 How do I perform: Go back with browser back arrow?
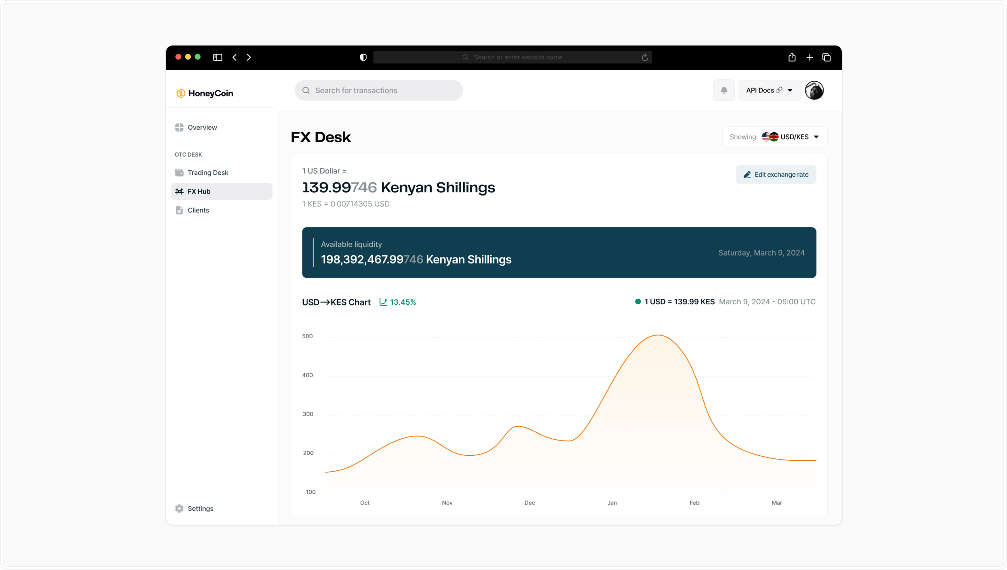pyautogui.click(x=235, y=57)
